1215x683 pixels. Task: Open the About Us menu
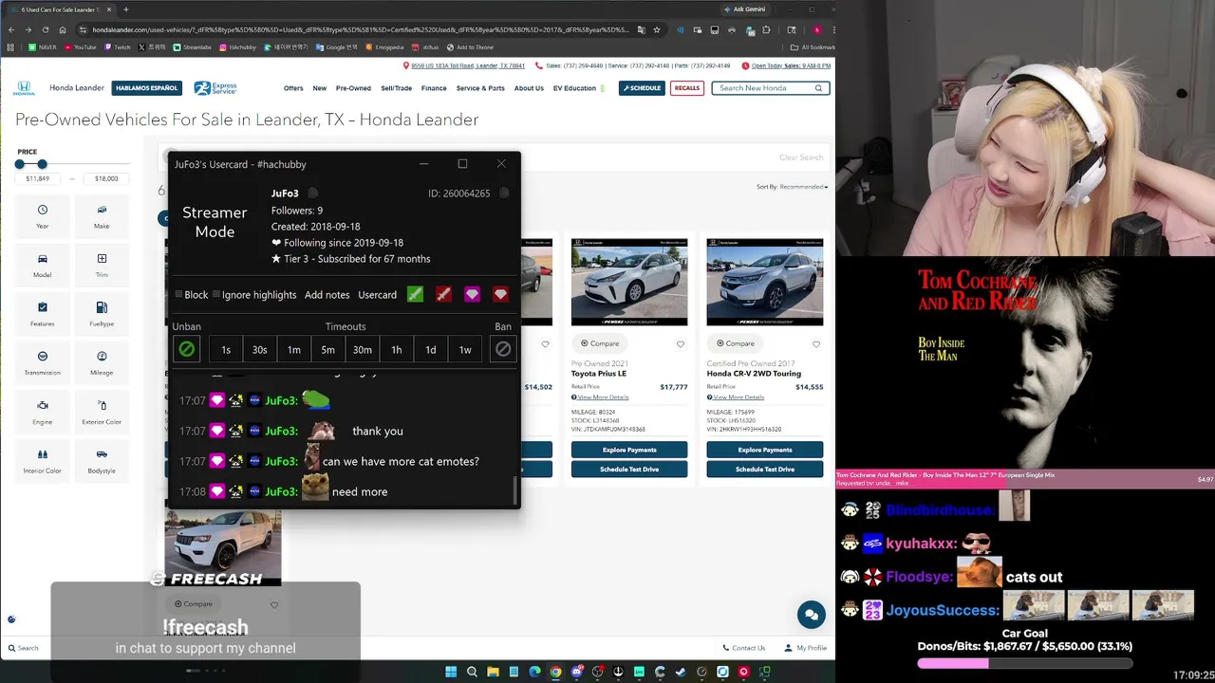click(529, 88)
